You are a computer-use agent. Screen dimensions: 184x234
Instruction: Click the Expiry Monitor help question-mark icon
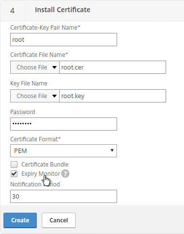click(65, 174)
